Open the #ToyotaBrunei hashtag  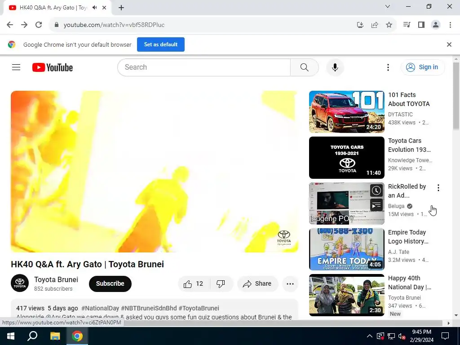[199, 308]
